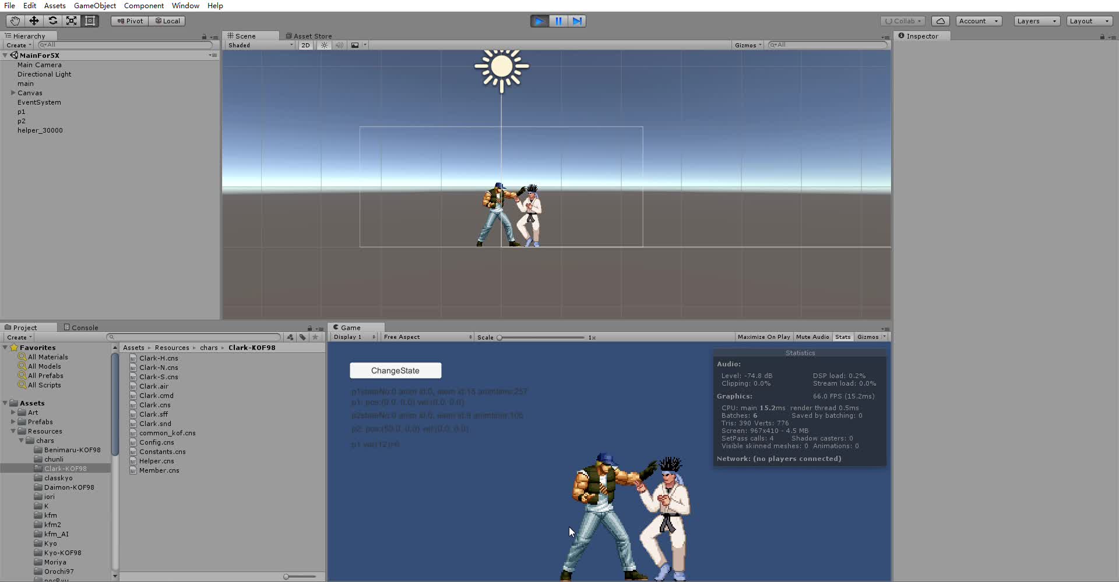Screen dimensions: 1119x582
Task: Select the Rect Transform tool
Action: 90,20
